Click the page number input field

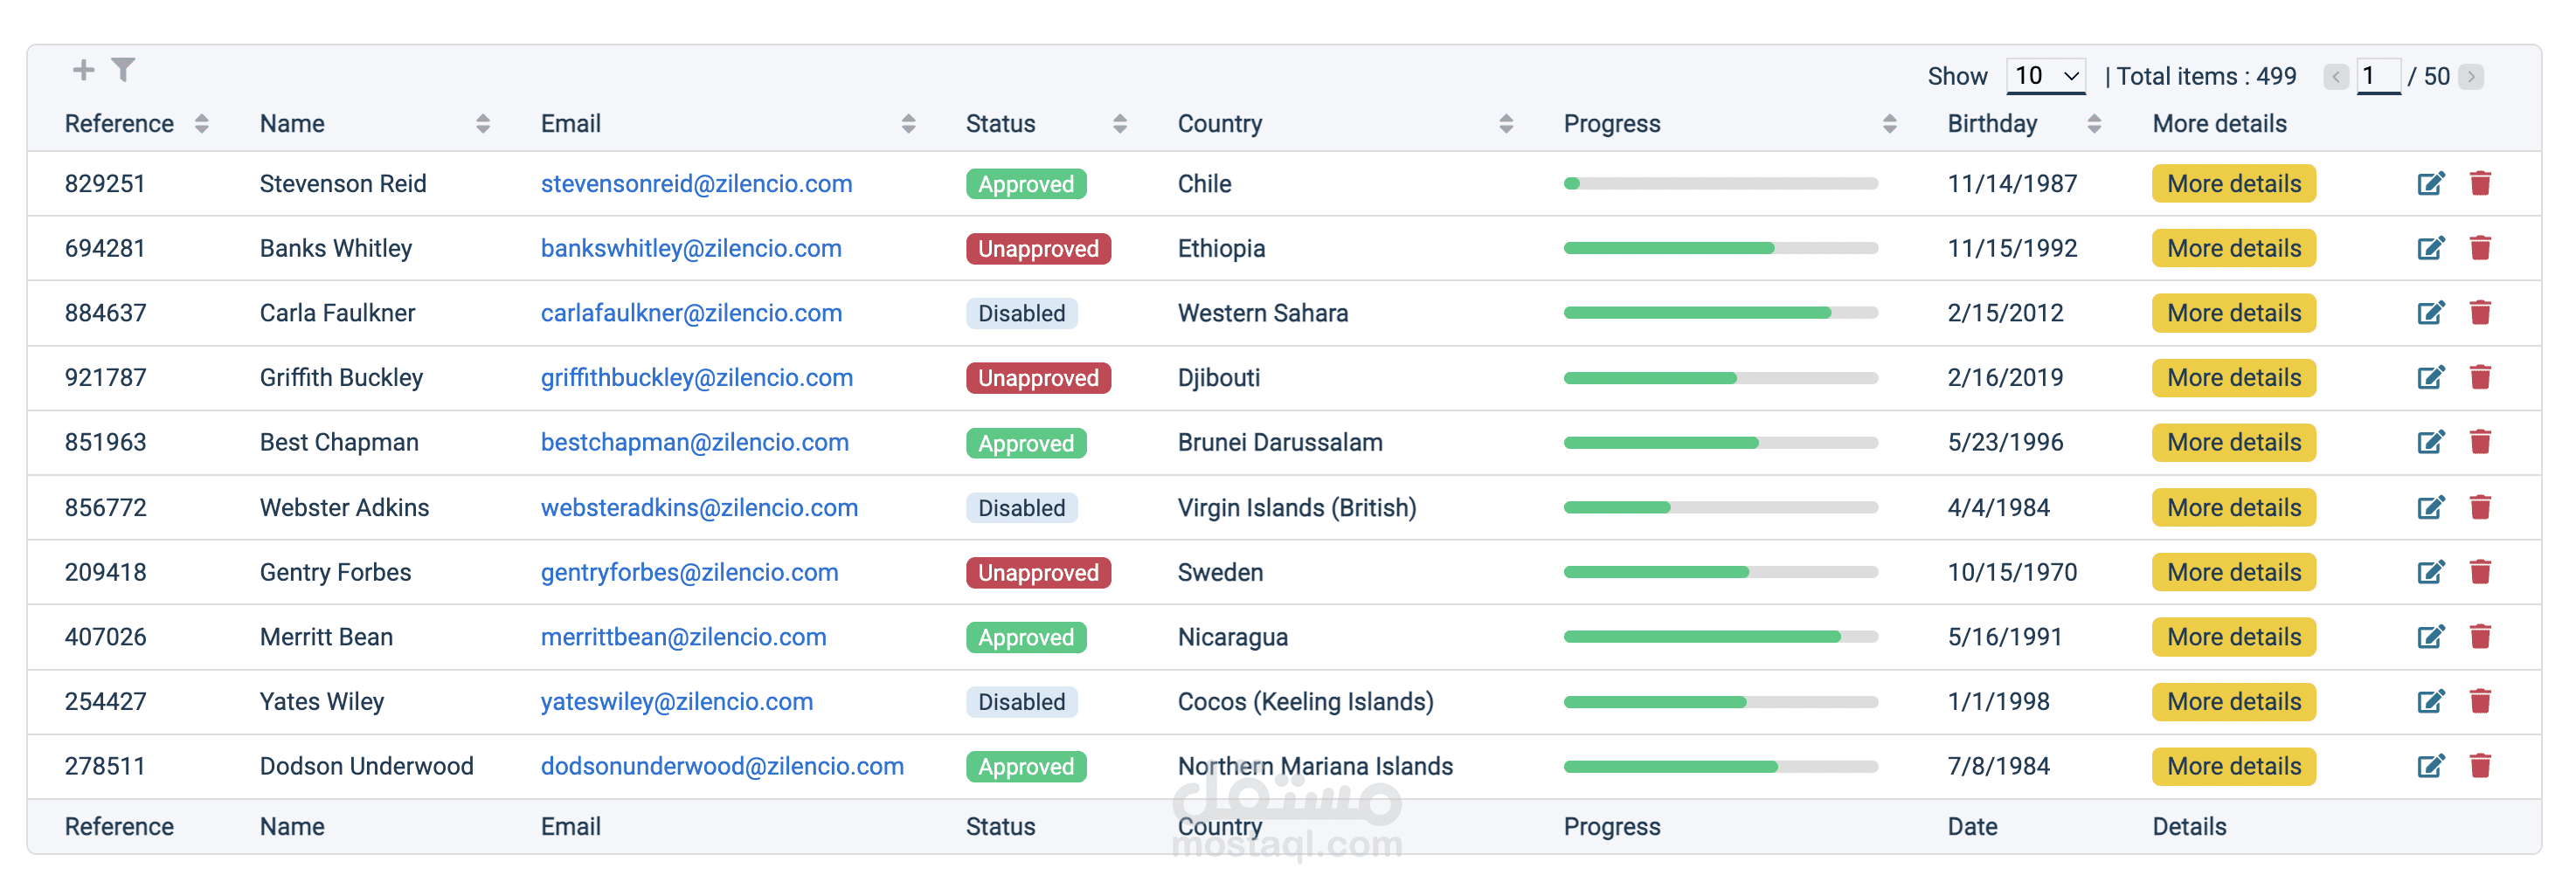point(2377,77)
